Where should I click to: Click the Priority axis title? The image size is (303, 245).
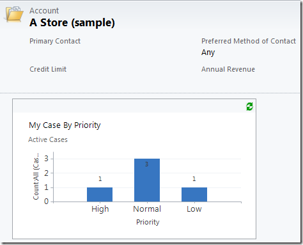[148, 222]
